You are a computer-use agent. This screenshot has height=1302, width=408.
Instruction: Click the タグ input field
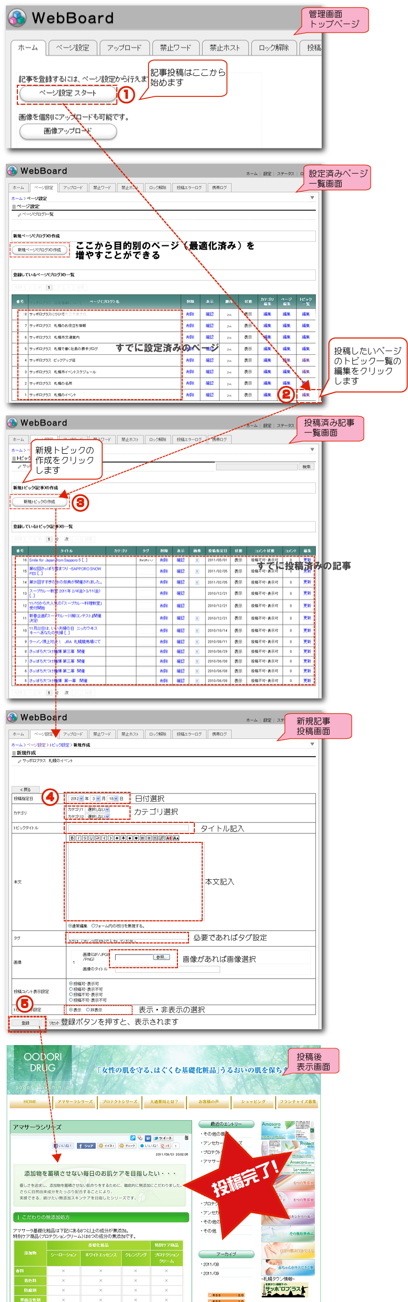click(127, 937)
